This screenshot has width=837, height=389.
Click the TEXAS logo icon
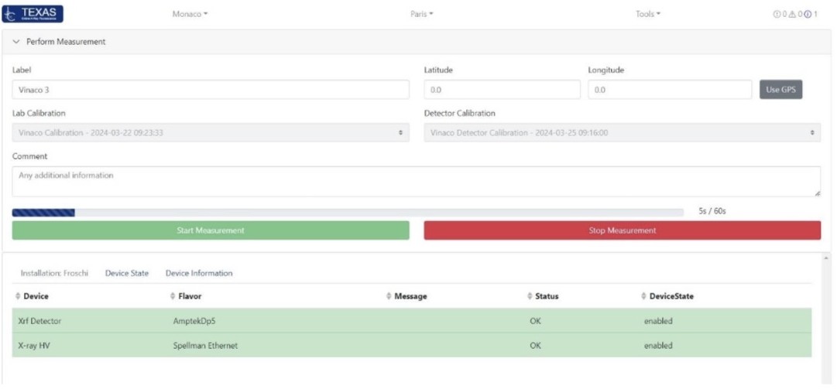pos(34,14)
